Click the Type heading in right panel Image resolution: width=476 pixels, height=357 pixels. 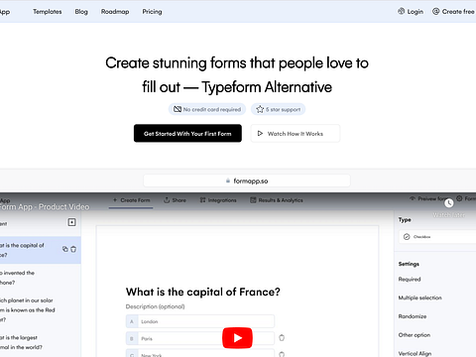405,220
